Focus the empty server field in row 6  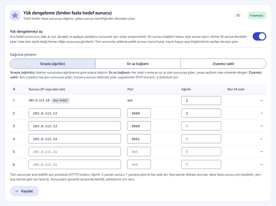click(x=75, y=164)
